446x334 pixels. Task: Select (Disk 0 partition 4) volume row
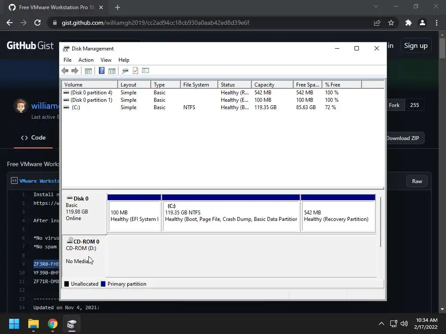pyautogui.click(x=223, y=93)
